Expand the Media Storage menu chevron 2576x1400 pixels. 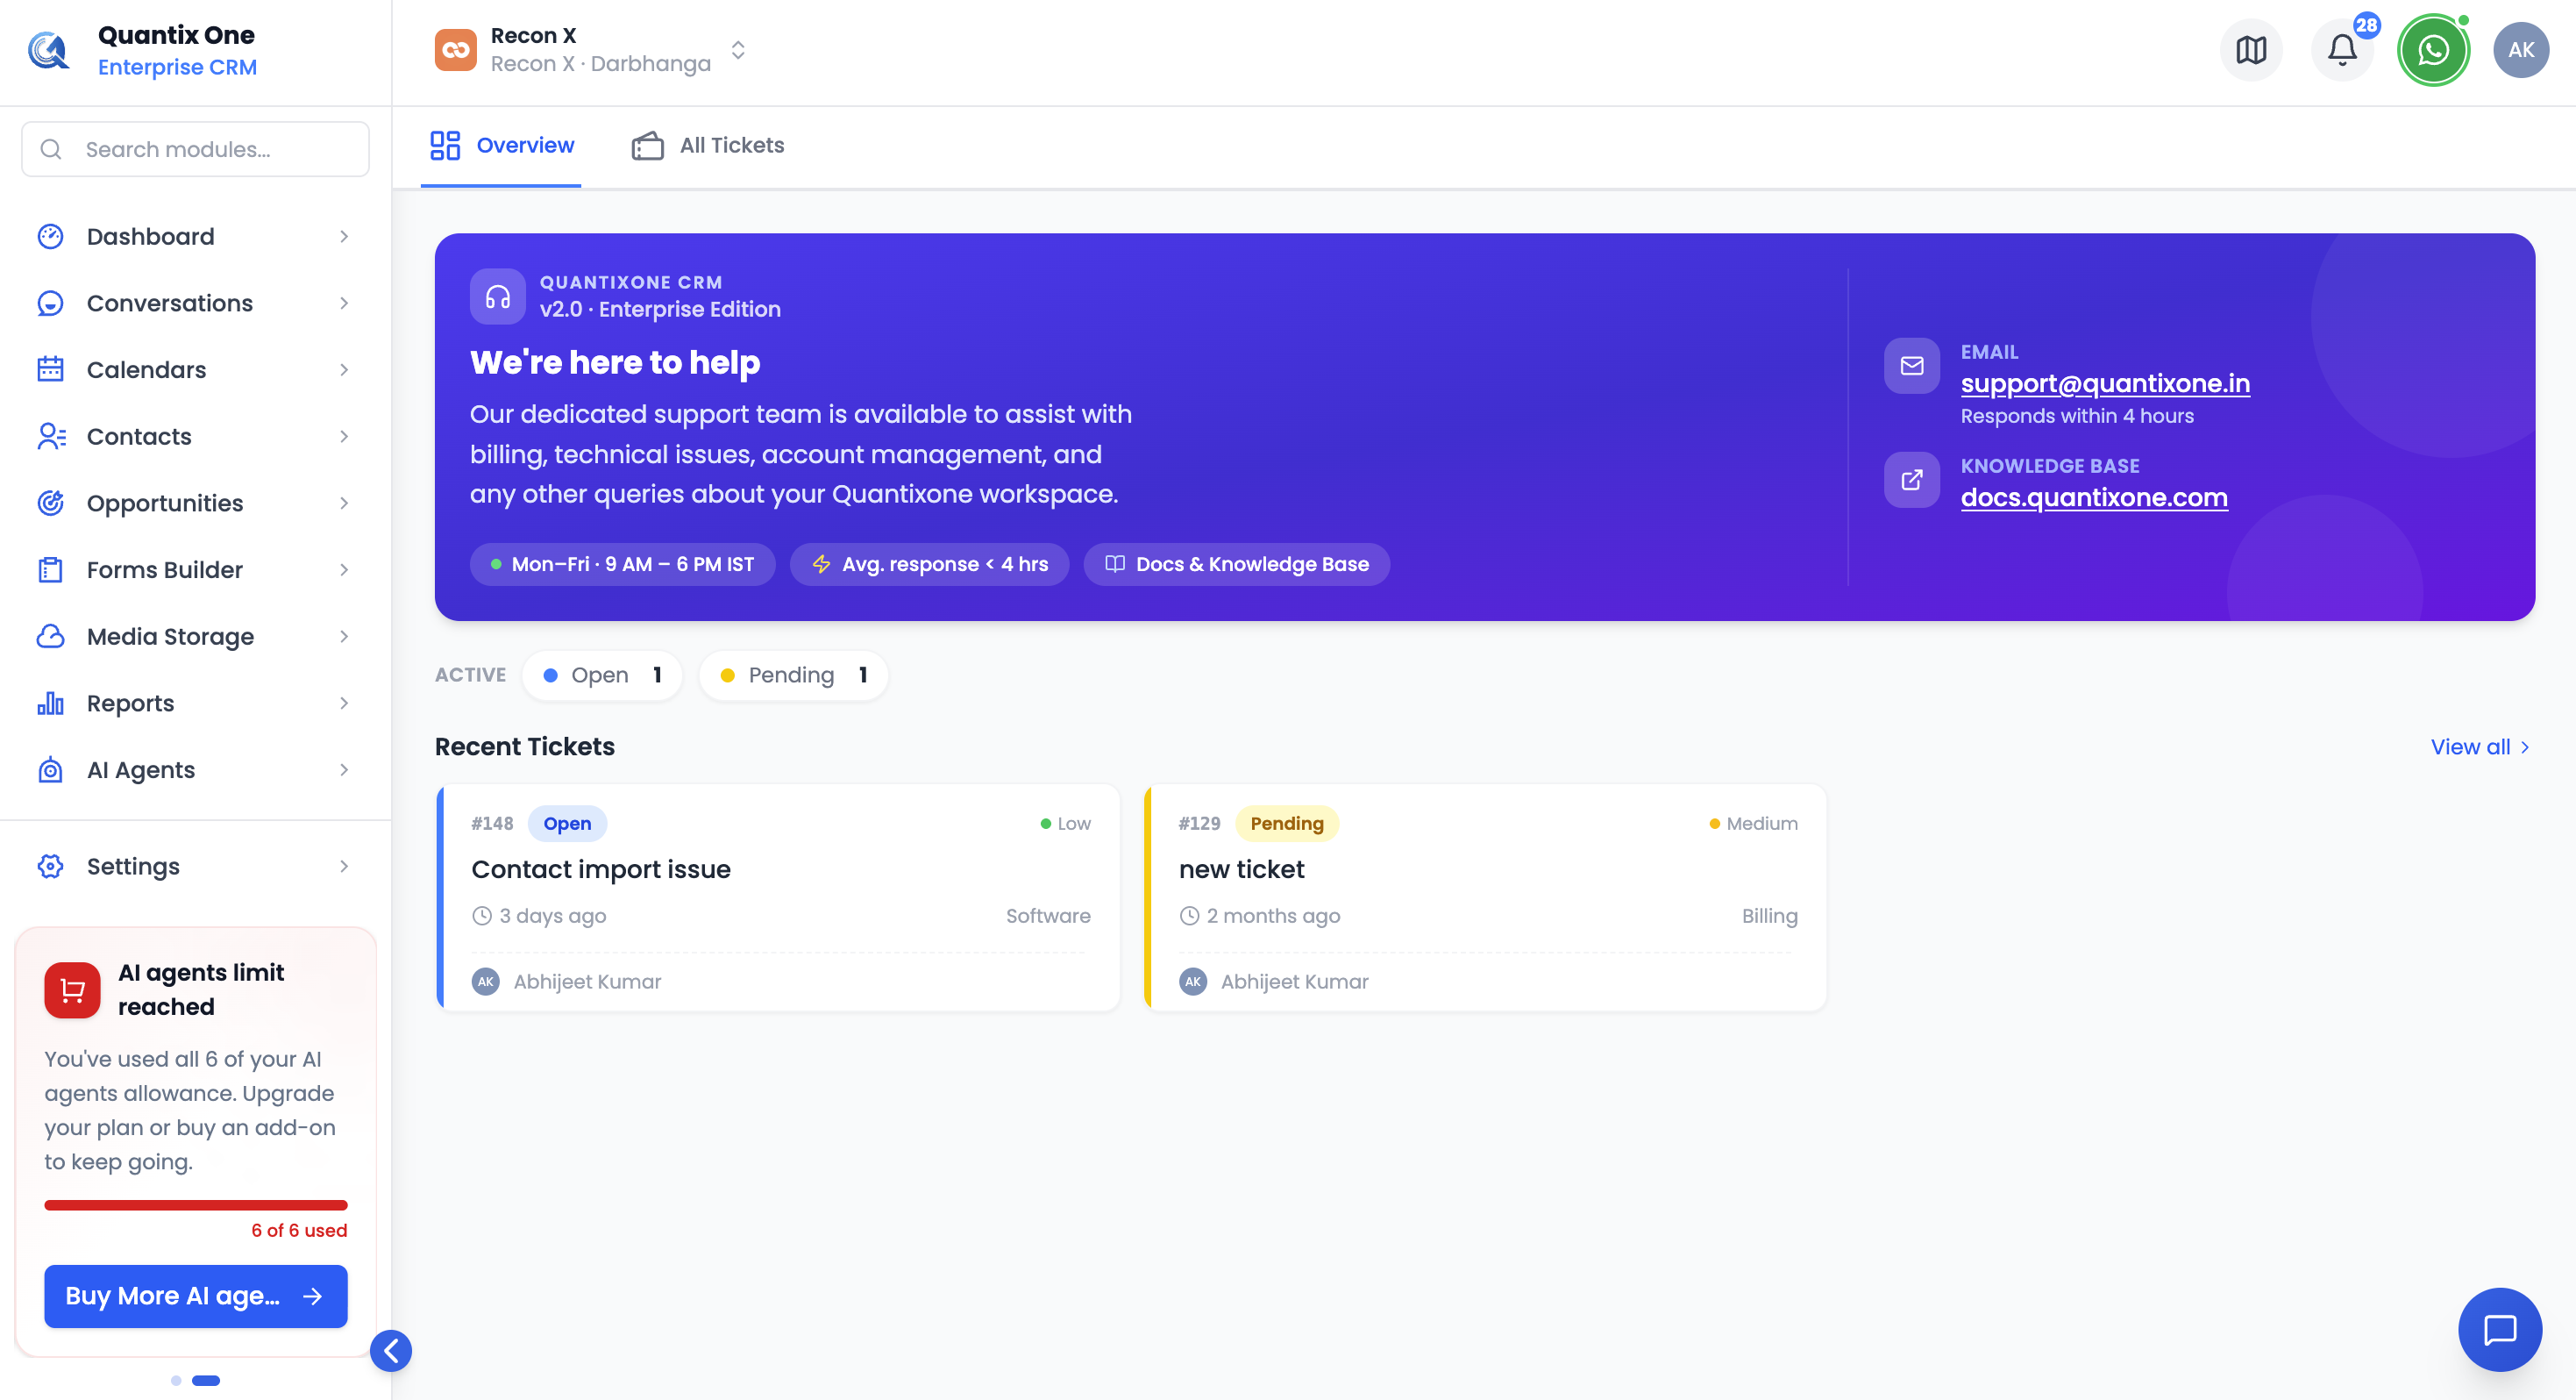point(344,637)
